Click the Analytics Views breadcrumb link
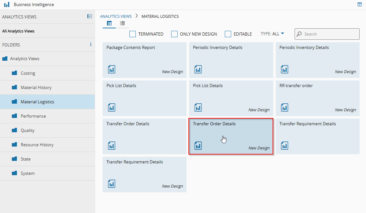 tap(116, 16)
